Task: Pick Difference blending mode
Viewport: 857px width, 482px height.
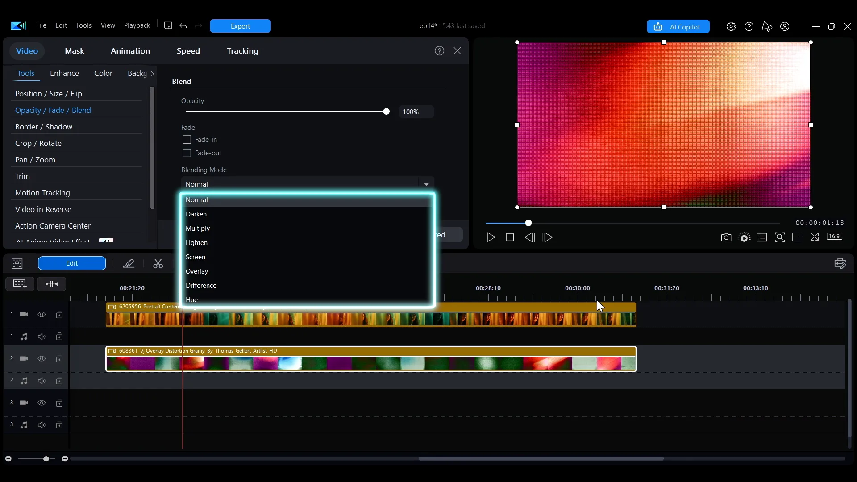Action: pyautogui.click(x=307, y=286)
